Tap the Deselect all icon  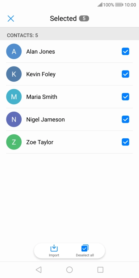pos(85,248)
